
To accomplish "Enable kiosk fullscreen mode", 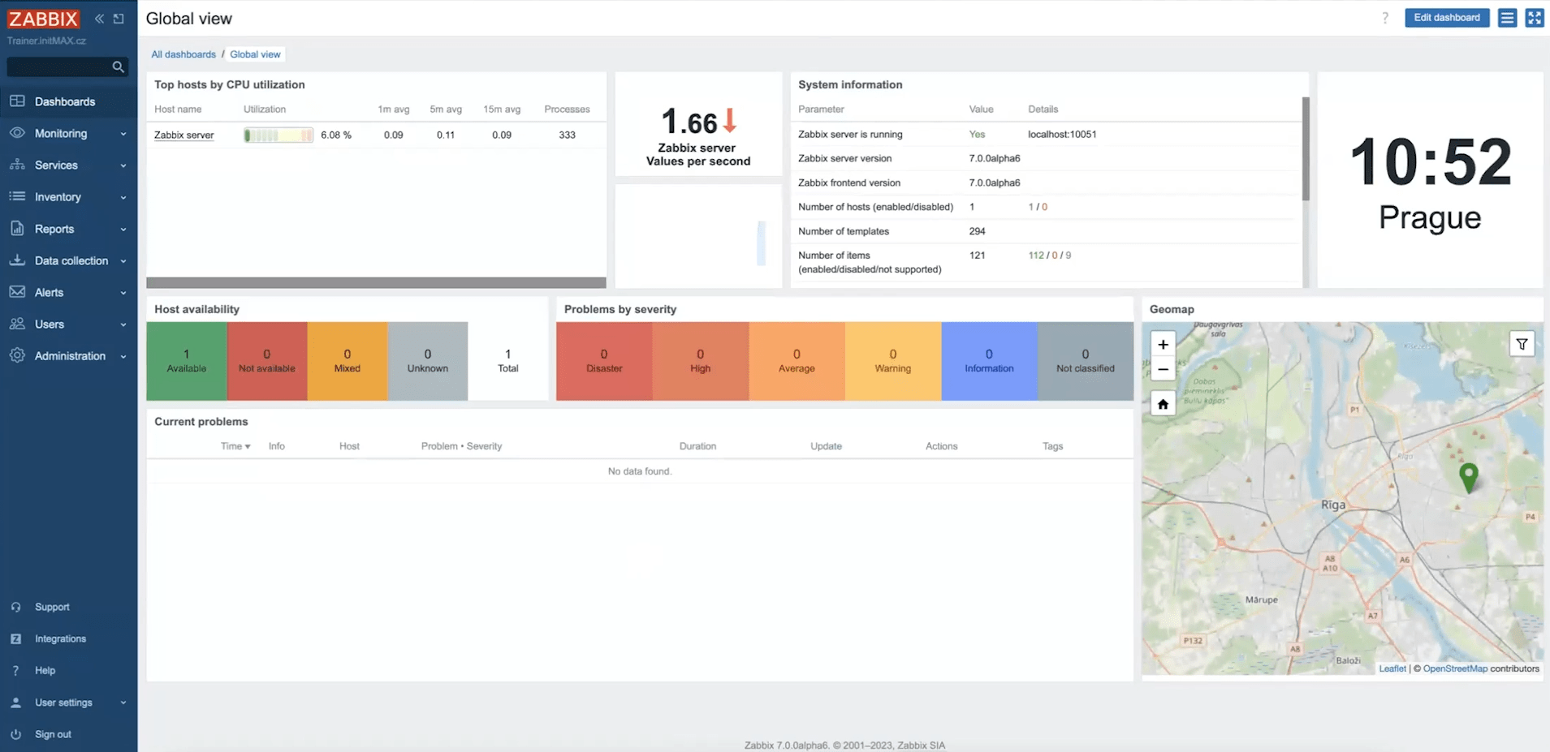I will point(1535,18).
